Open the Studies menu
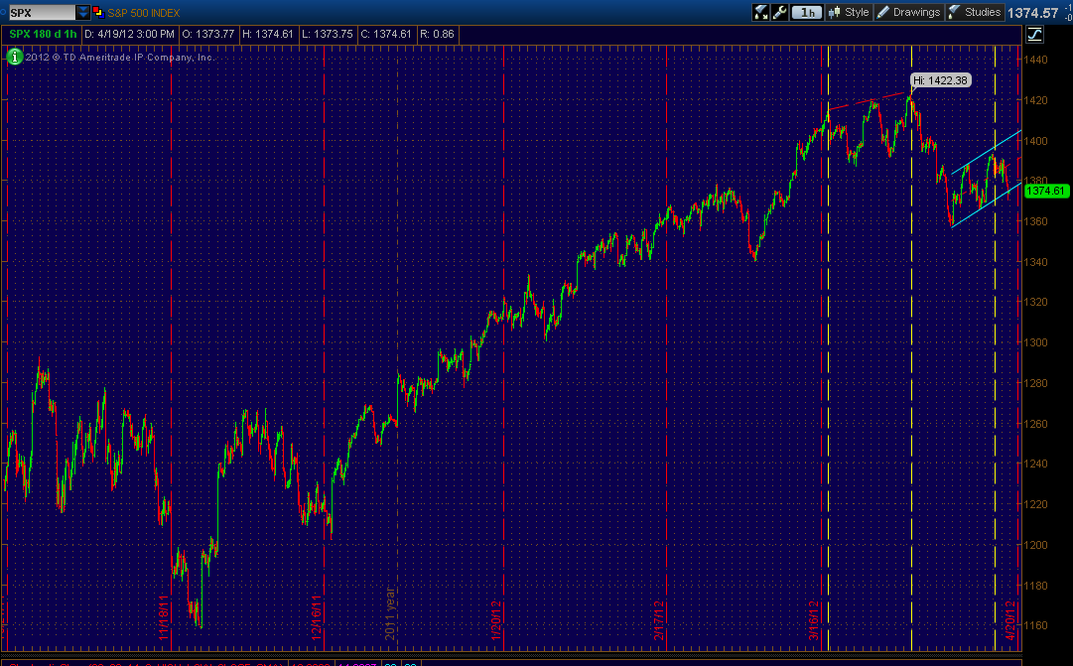This screenshot has width=1073, height=666. pos(975,12)
